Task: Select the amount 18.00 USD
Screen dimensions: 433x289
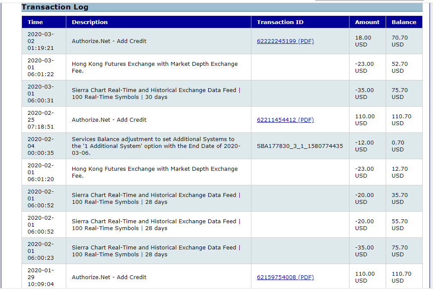Action: [x=363, y=41]
